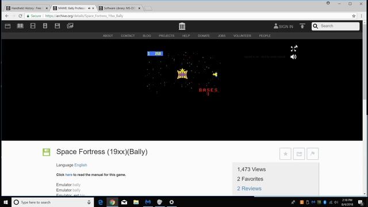Favorite this item with star button

coord(285,154)
